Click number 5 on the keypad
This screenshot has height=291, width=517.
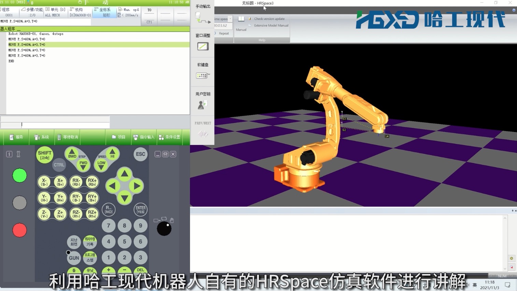[x=125, y=242]
